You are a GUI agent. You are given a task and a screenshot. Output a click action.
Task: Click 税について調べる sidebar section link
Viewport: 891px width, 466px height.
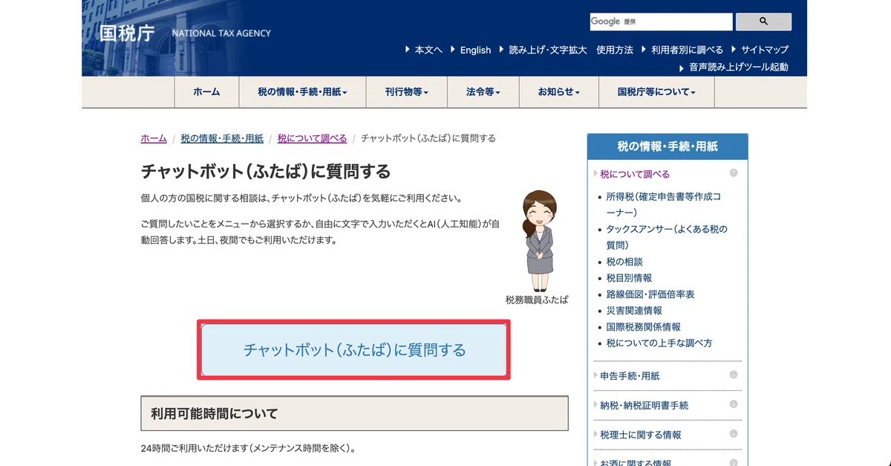point(635,174)
